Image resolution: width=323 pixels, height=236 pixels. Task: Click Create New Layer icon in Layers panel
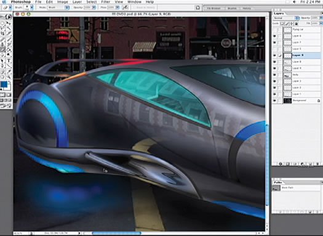point(310,164)
